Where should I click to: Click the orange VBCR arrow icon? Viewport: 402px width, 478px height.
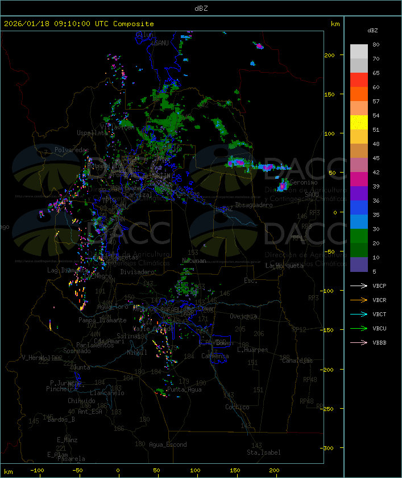pos(359,300)
